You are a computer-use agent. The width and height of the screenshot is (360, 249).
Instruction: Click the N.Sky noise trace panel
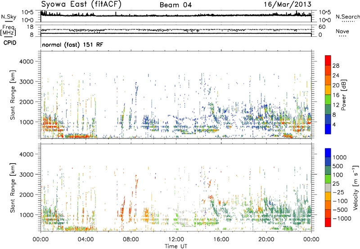coord(176,16)
